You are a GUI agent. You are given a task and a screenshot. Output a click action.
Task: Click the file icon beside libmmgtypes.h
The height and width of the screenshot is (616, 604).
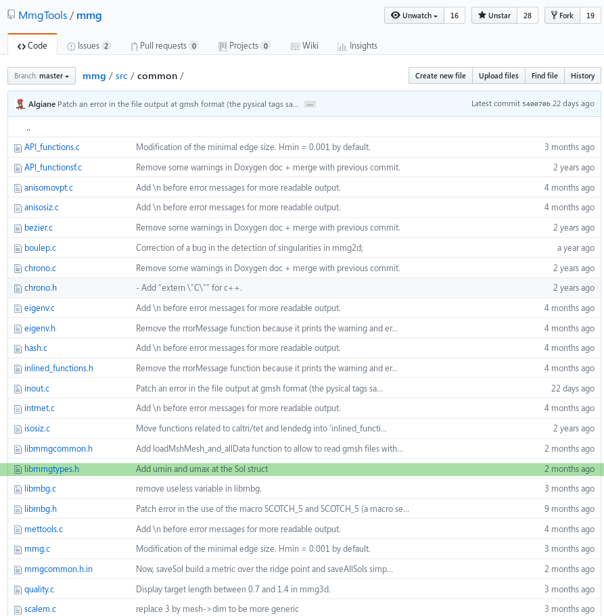[18, 469]
